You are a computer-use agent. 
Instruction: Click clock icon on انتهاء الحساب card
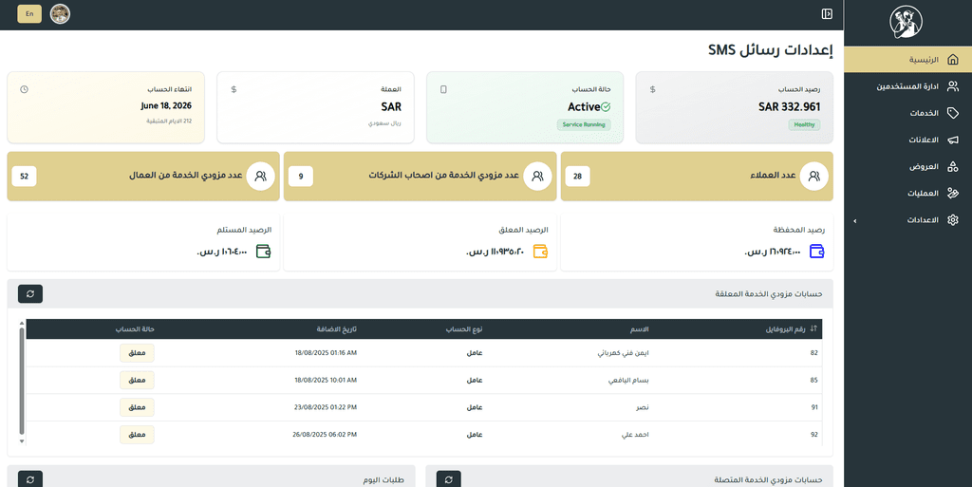tap(24, 90)
